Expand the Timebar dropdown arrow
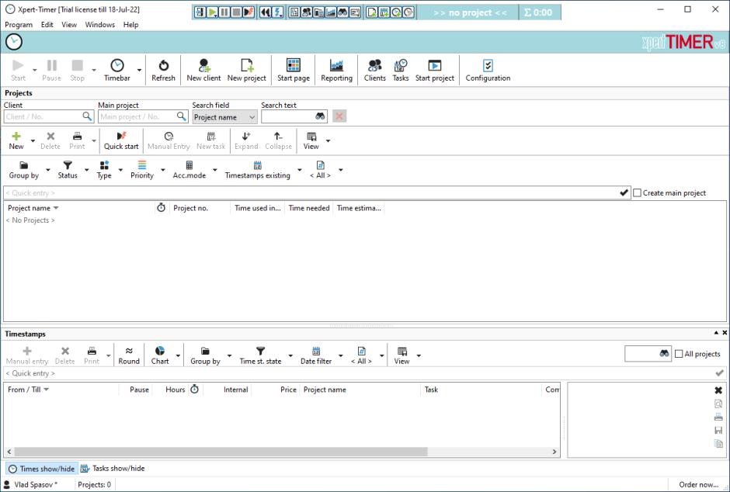The image size is (730, 492). (139, 70)
